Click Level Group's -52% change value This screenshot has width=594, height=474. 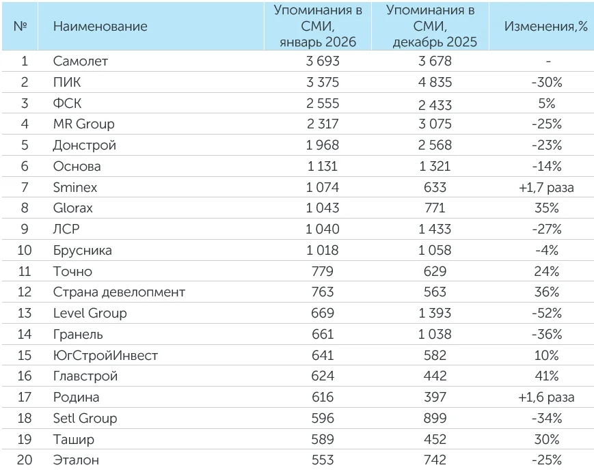pyautogui.click(x=545, y=313)
